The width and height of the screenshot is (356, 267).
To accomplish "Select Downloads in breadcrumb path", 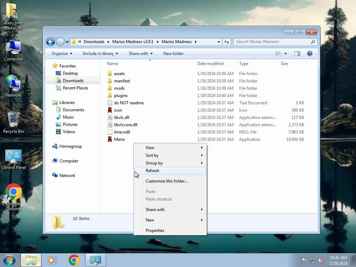I will pyautogui.click(x=94, y=42).
